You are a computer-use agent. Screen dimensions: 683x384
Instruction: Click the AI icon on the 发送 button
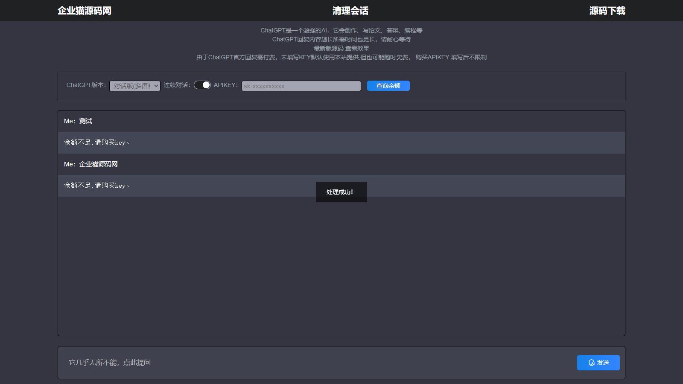[x=591, y=363]
